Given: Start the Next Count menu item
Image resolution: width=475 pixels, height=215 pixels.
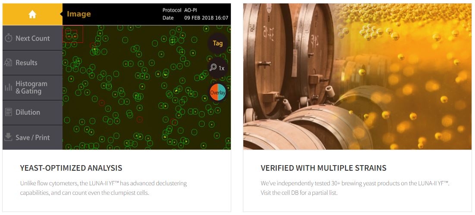Looking at the screenshot, I should click(x=33, y=38).
